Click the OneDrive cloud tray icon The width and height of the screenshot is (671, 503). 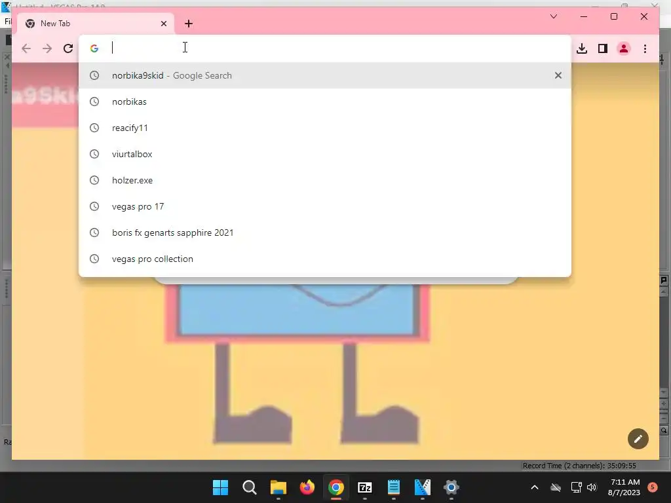[556, 487]
